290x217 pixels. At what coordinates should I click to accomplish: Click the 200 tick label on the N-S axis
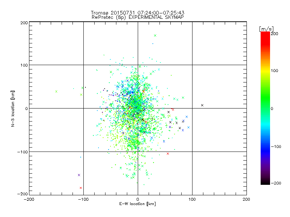(24, 23)
